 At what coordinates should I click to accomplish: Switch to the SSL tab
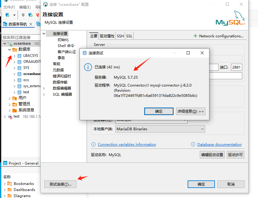129,36
